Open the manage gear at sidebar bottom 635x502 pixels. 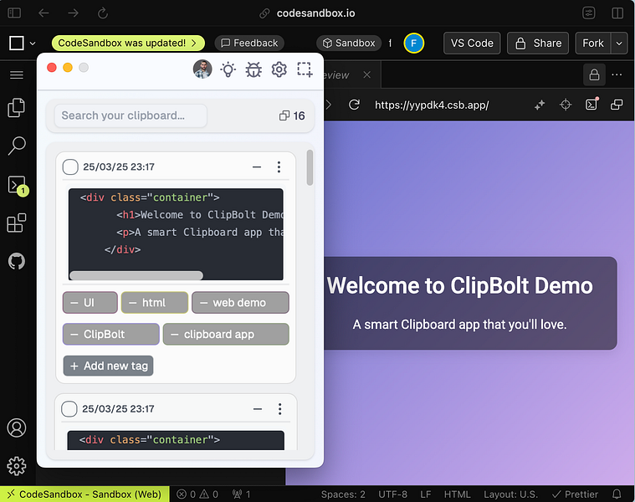point(17,466)
